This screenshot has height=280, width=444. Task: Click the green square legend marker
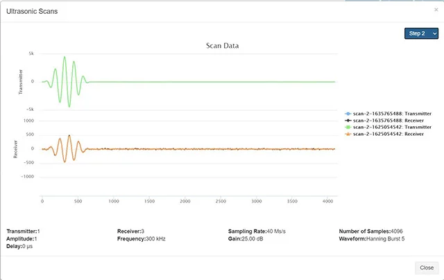coord(348,127)
